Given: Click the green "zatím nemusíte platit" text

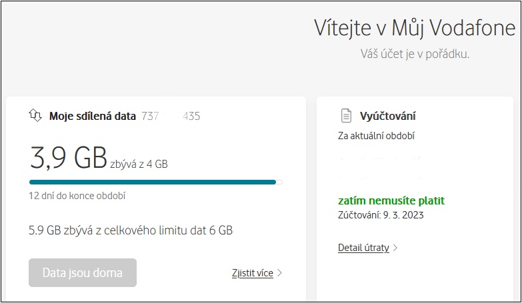Looking at the screenshot, I should (x=391, y=200).
